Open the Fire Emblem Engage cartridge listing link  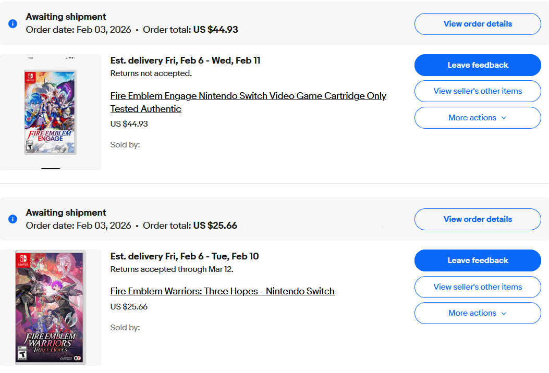248,96
